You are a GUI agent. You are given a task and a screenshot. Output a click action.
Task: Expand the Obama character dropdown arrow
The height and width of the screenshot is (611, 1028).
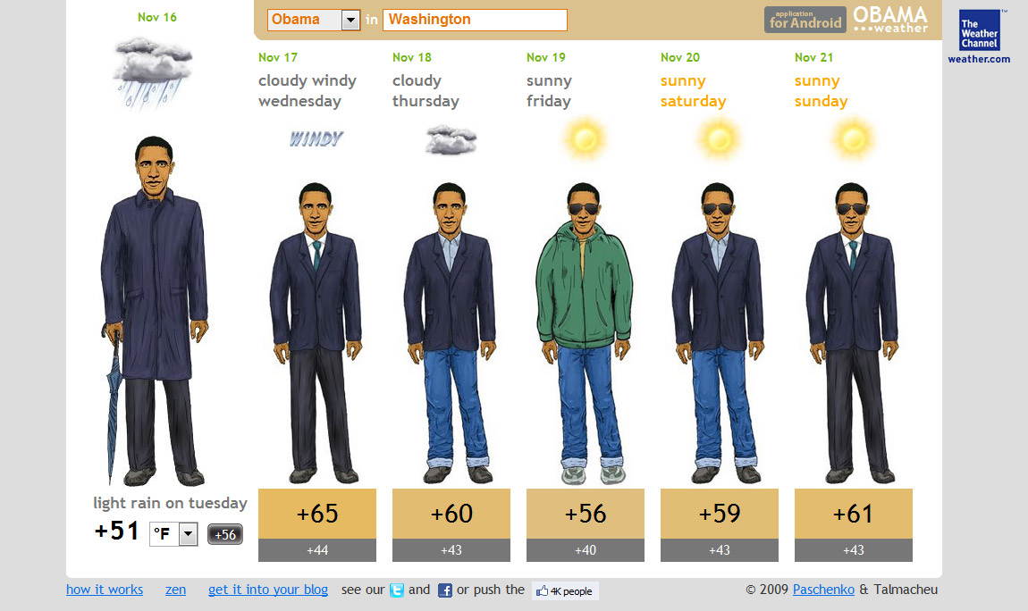pyautogui.click(x=350, y=21)
